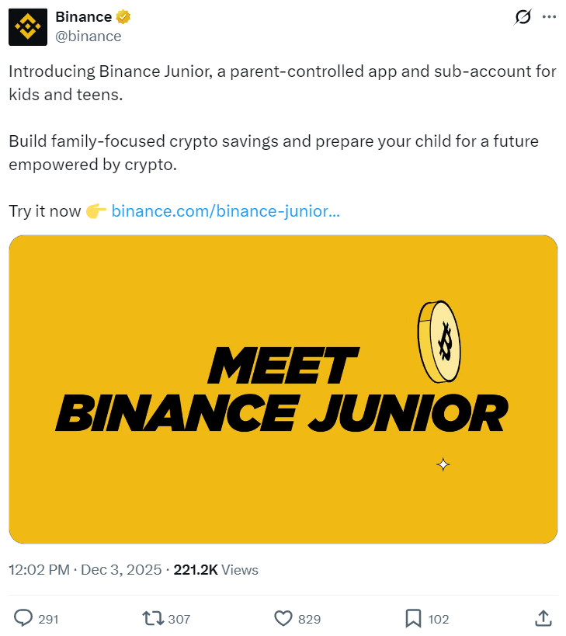This screenshot has height=636, width=566.
Task: Toggle the bookmark icon on this post
Action: 413,618
